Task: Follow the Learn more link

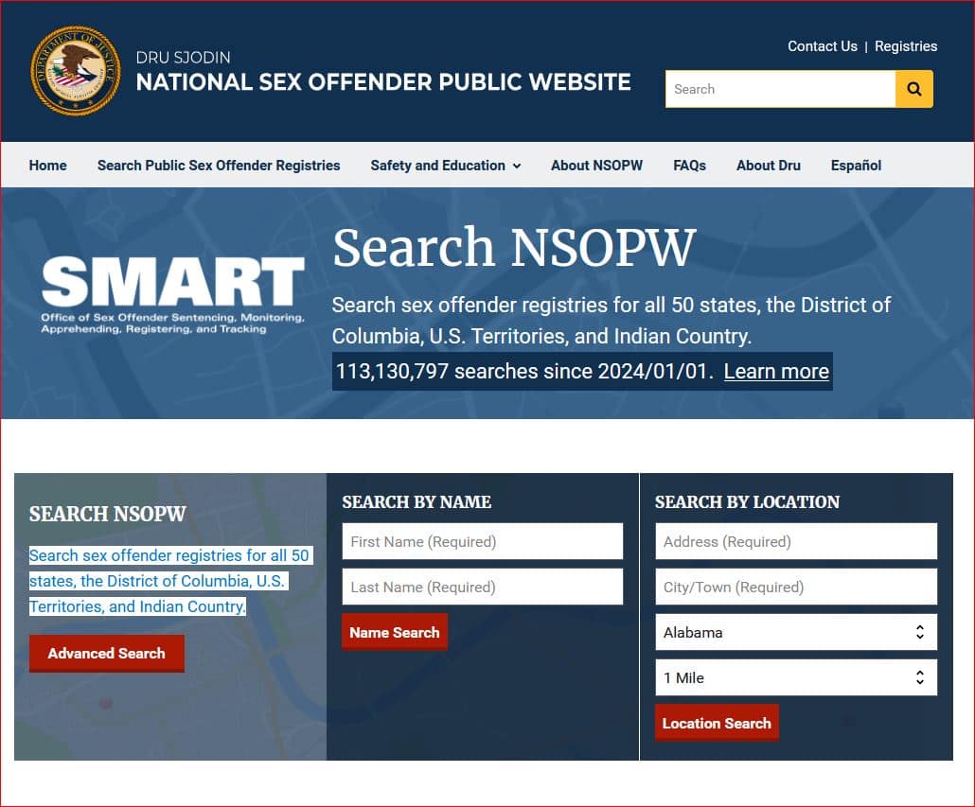Action: pyautogui.click(x=776, y=372)
